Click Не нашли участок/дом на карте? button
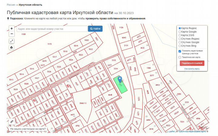The width and height of the screenshot is (218, 136). [x=28, y=129]
